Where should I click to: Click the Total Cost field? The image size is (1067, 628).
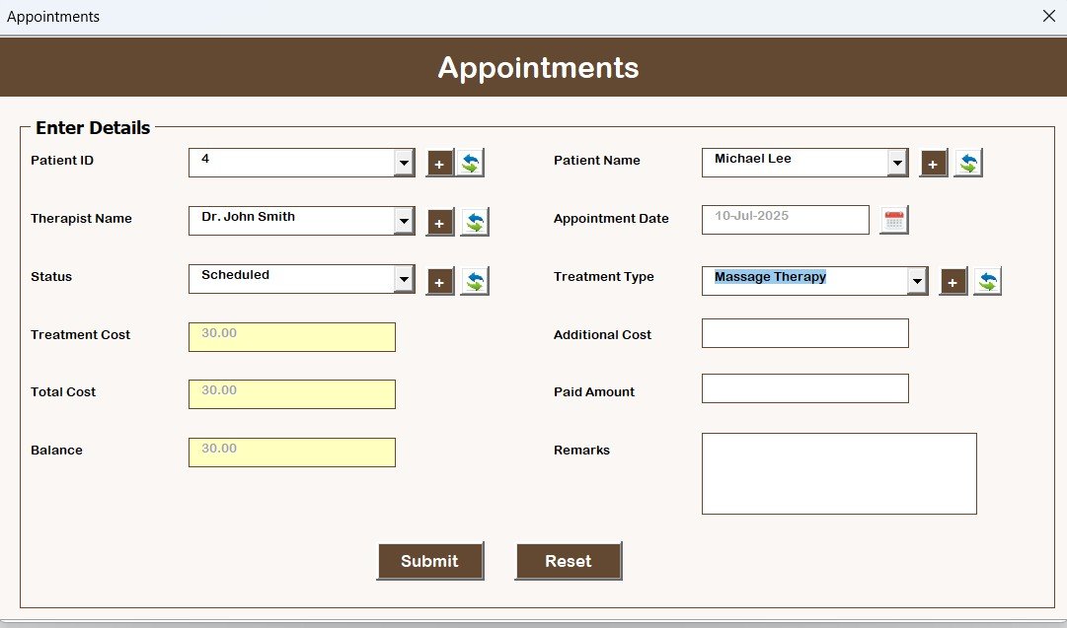[x=292, y=394]
